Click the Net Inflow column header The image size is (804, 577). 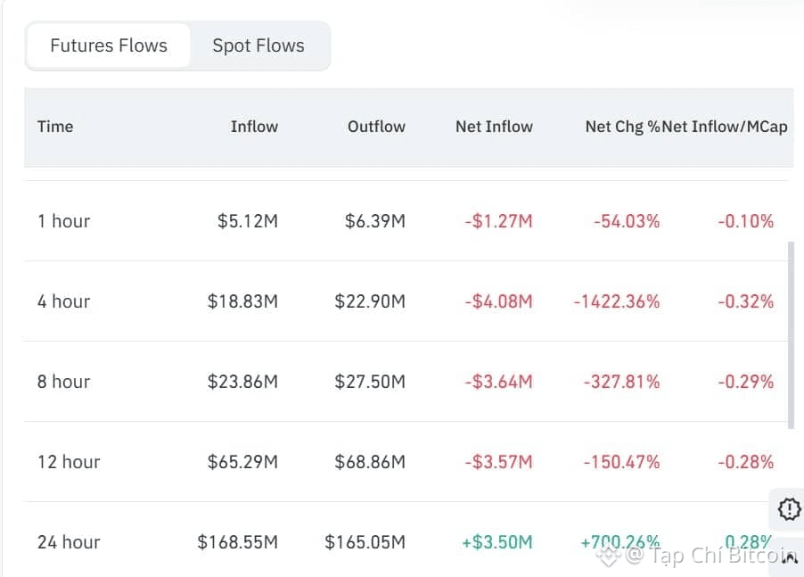tap(494, 127)
